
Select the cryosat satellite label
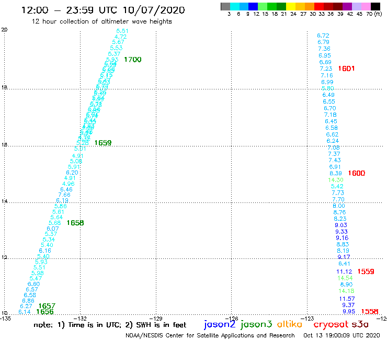click(x=331, y=324)
